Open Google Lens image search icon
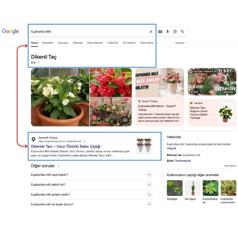The image size is (238, 238). 175,32
